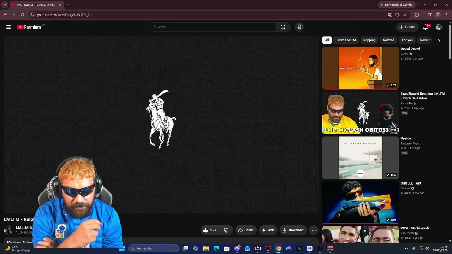The height and width of the screenshot is (254, 452).
Task: Open Douwi Douwi video thumbnail
Action: [360, 68]
